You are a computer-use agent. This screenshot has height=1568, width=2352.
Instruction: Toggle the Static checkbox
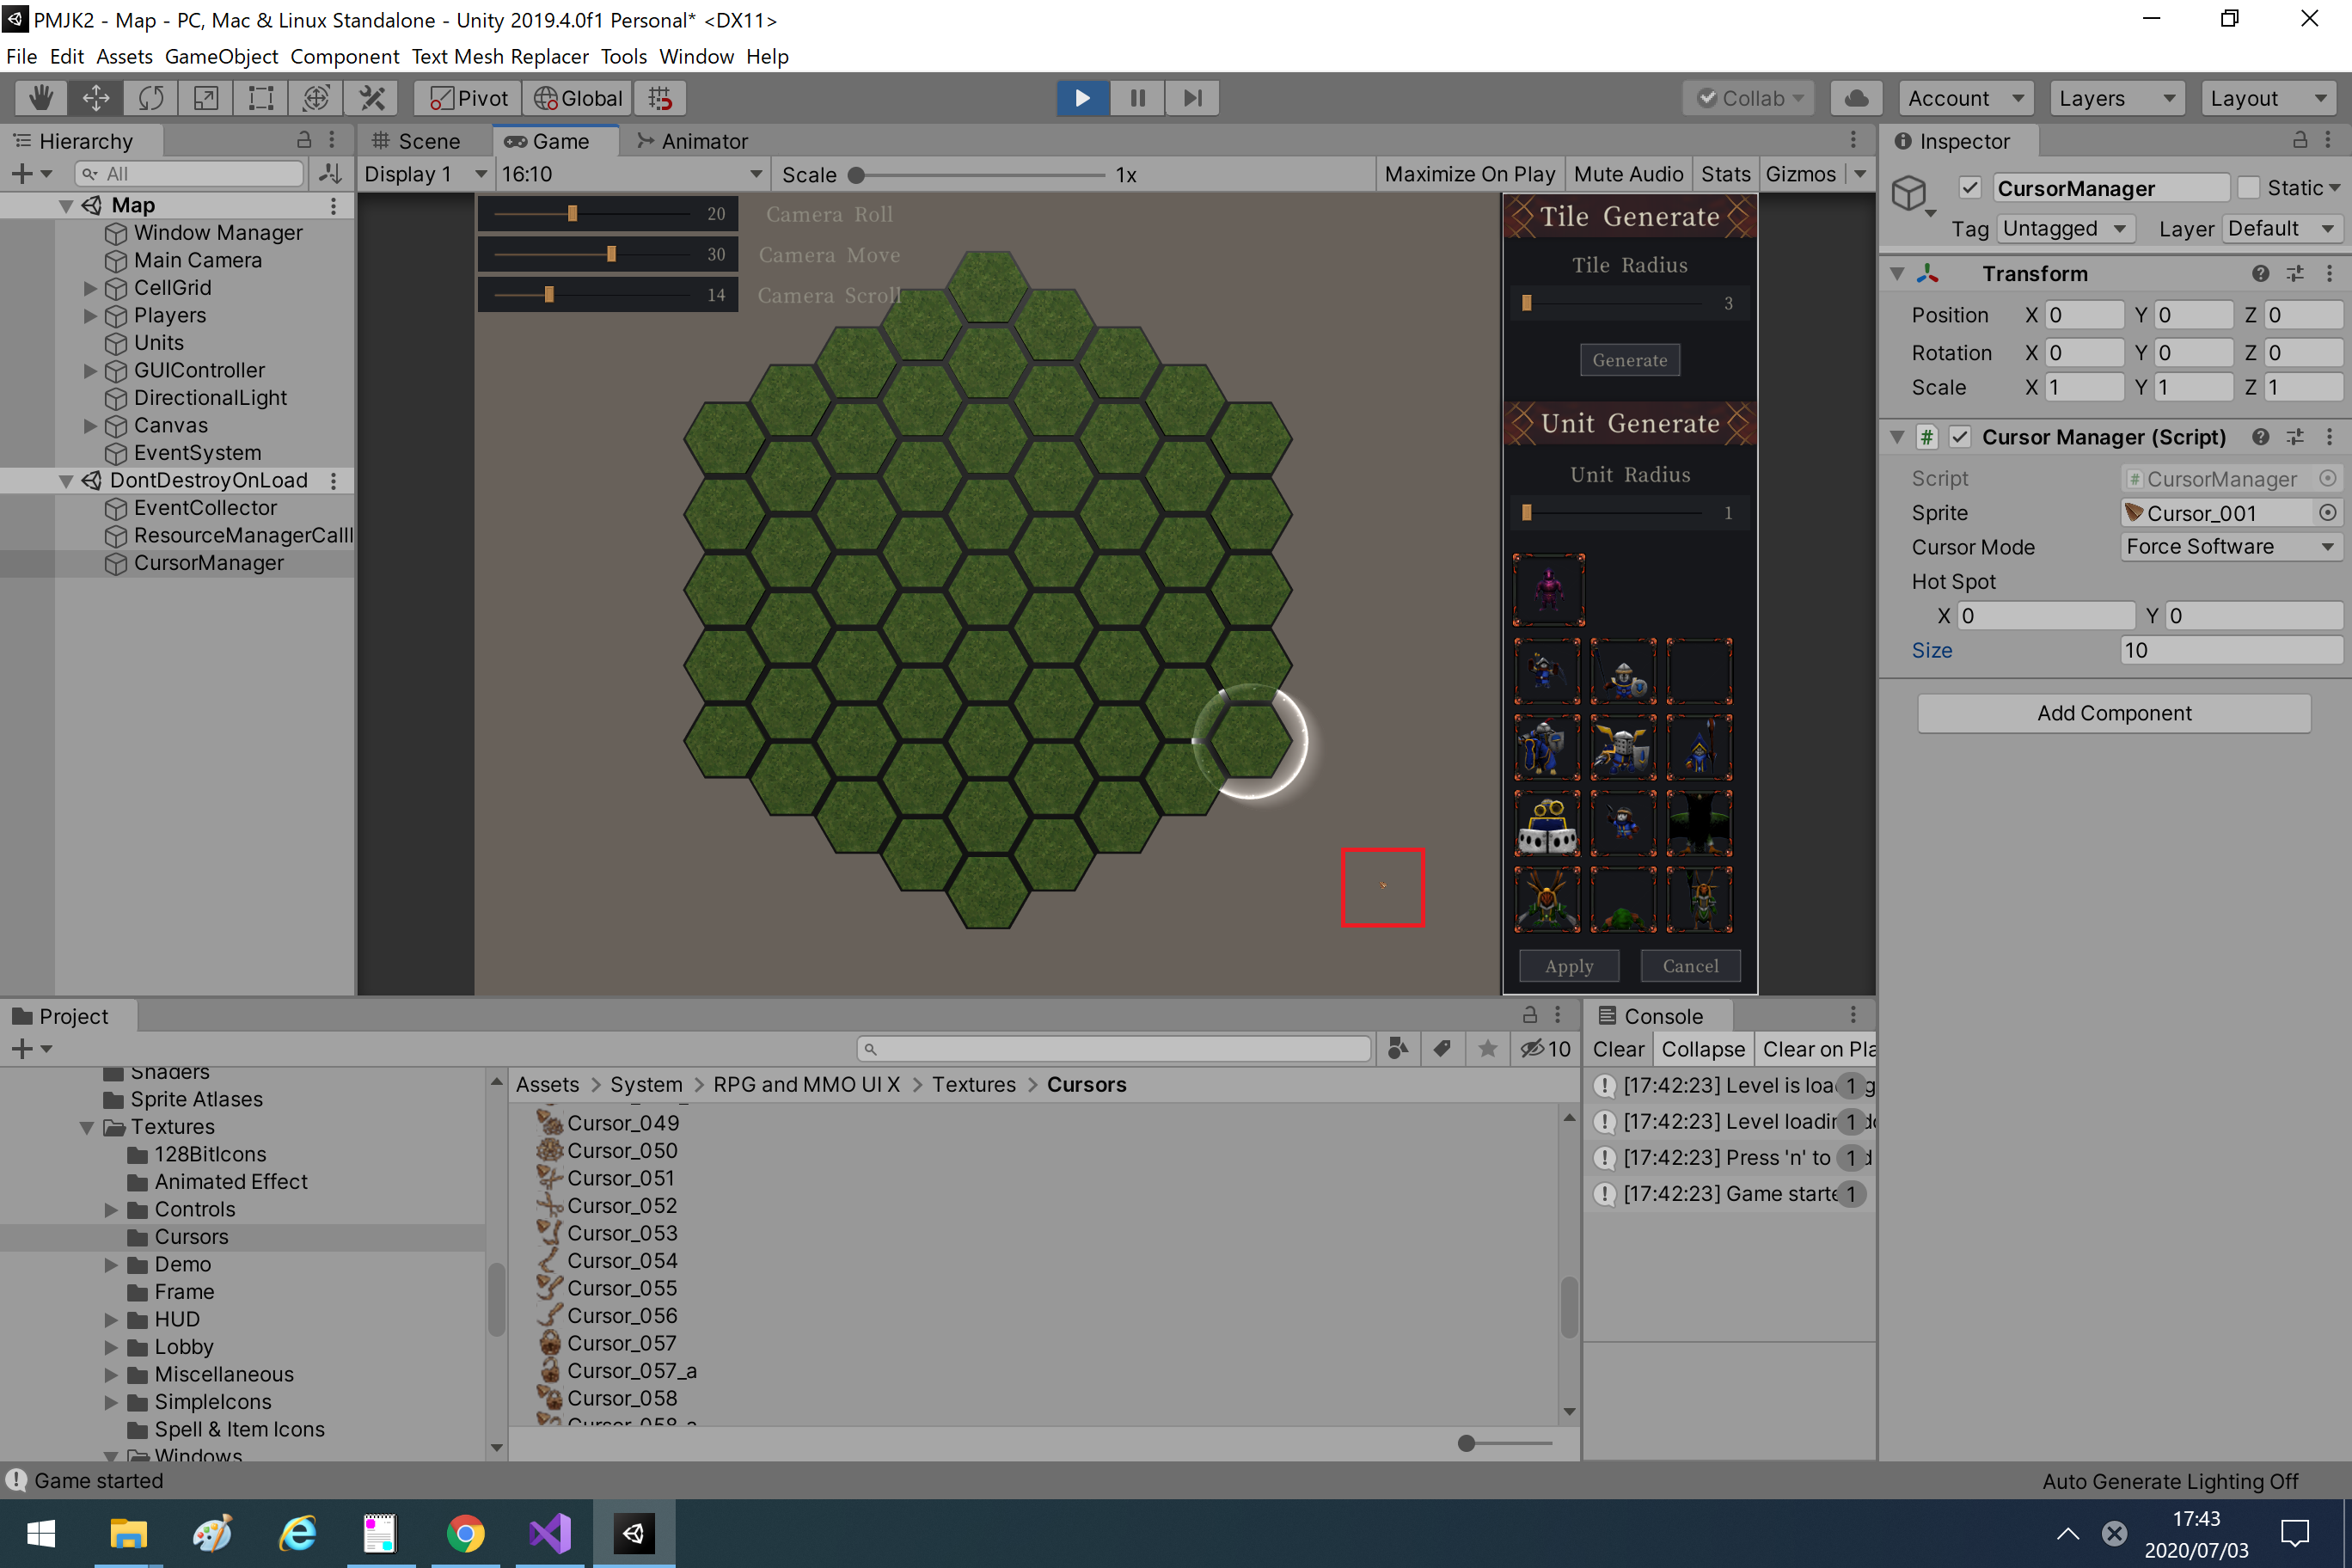(x=2249, y=188)
